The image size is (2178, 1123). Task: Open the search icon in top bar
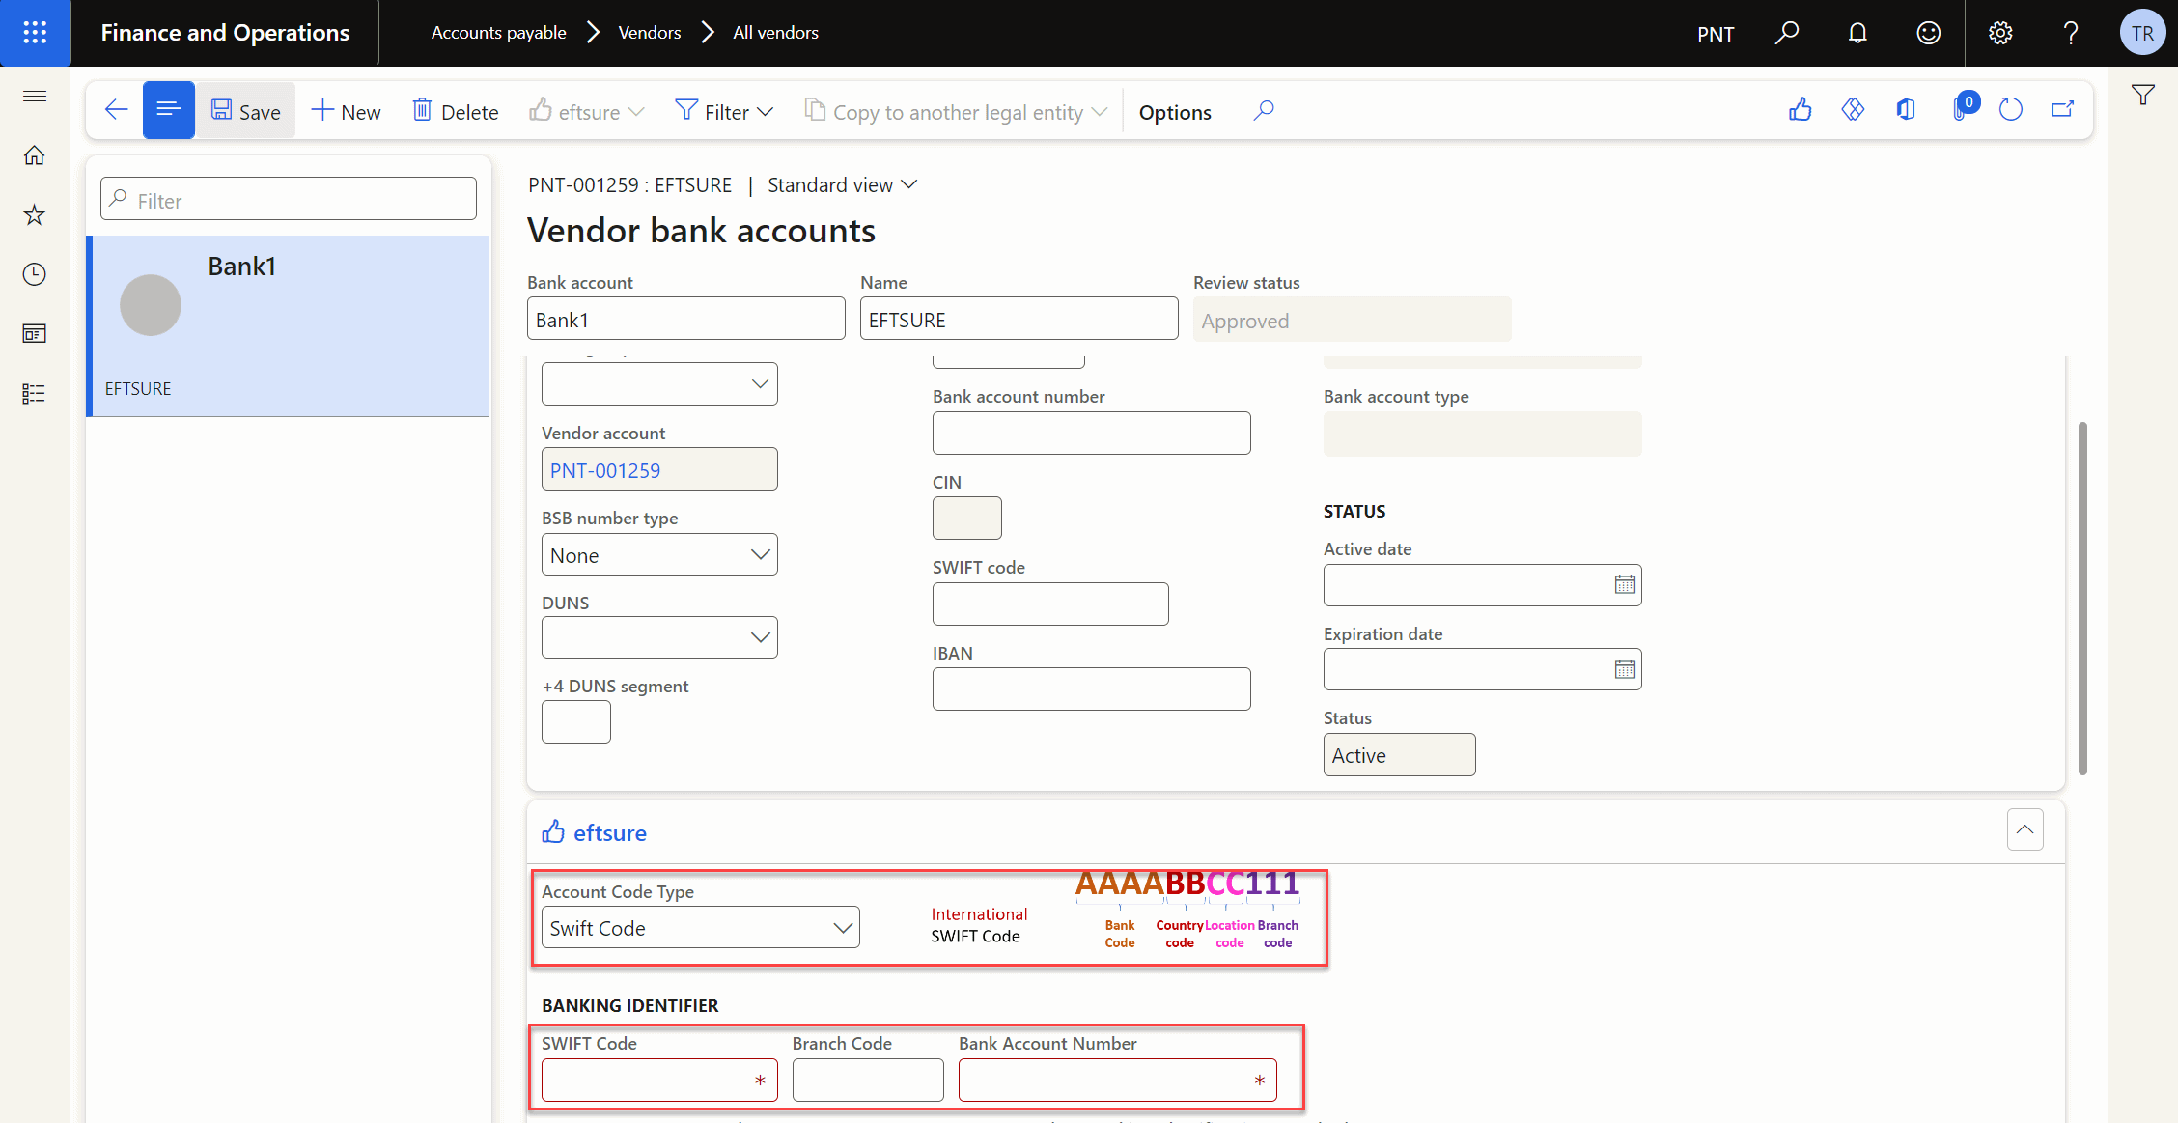point(1787,33)
